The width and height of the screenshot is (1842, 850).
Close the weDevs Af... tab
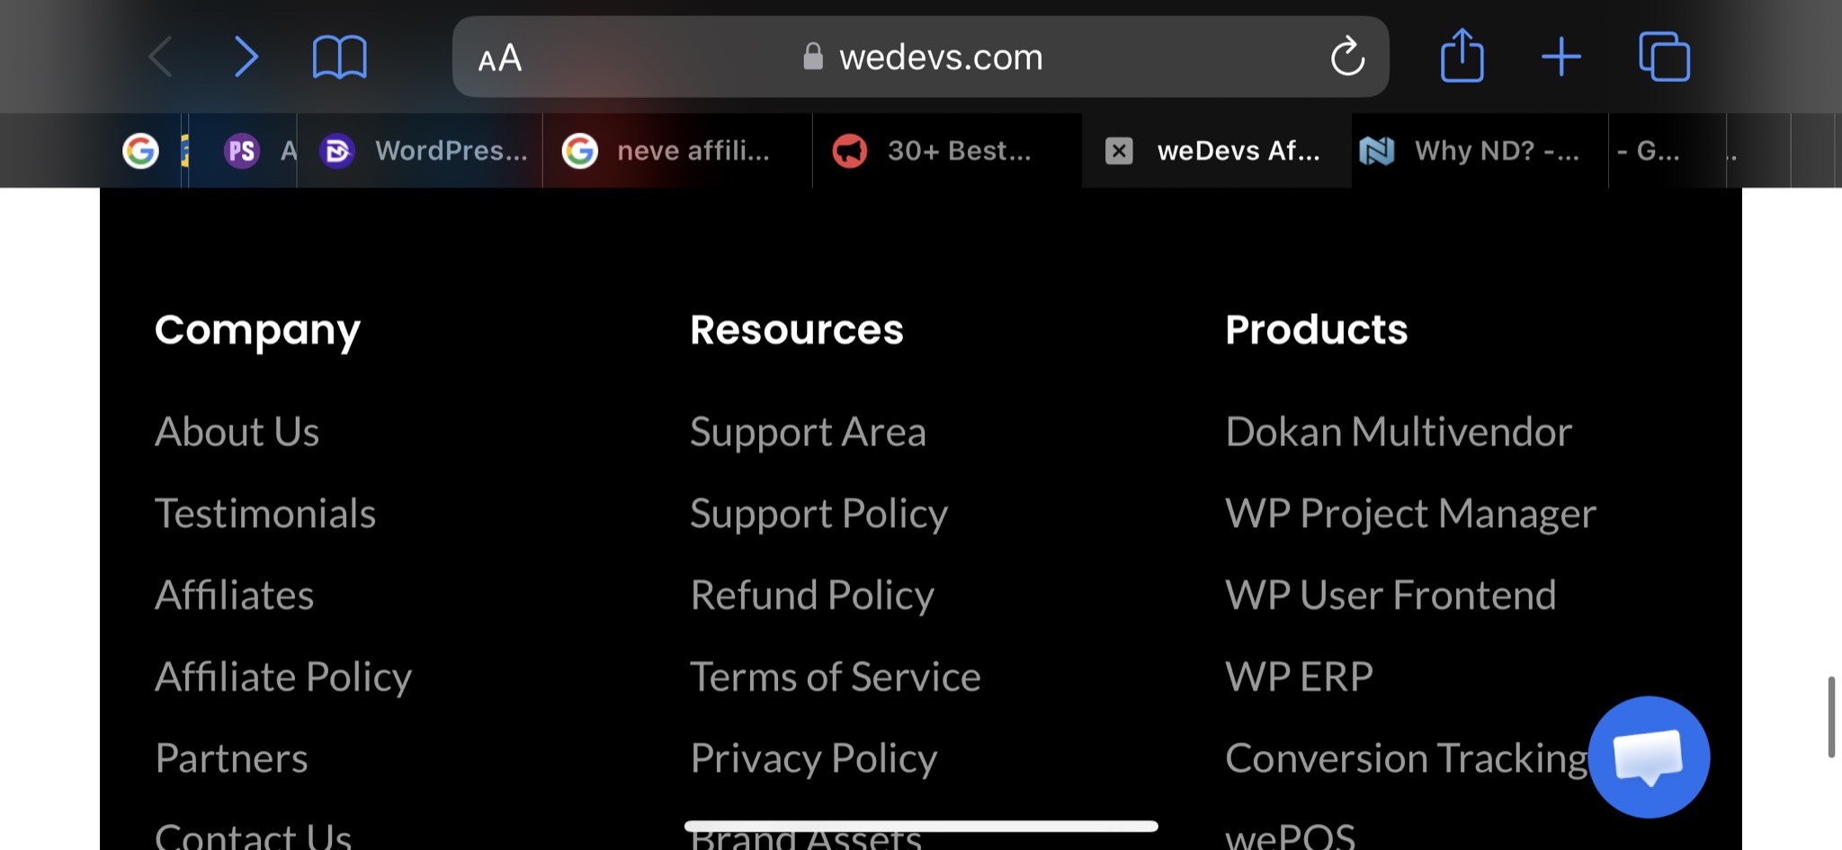[1118, 151]
